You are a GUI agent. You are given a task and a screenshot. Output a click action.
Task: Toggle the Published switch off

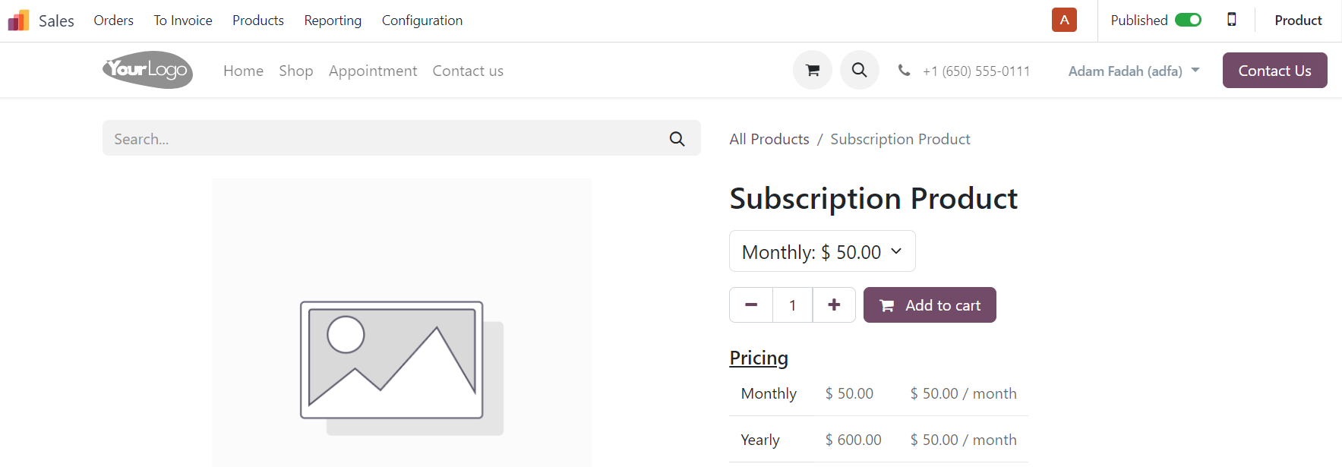(x=1188, y=20)
